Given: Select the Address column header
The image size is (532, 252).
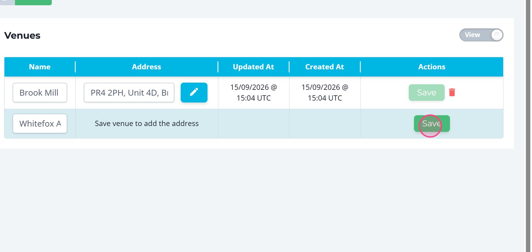Looking at the screenshot, I should click(146, 67).
